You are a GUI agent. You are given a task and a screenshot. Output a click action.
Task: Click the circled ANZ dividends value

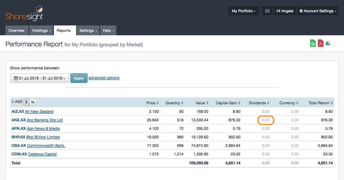(265, 120)
